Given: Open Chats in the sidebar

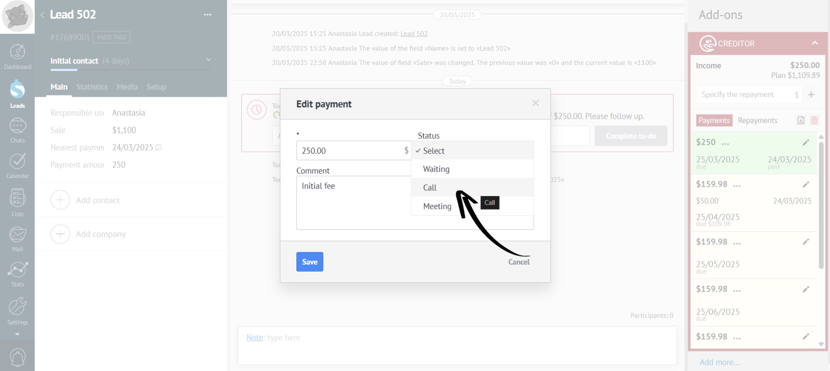Looking at the screenshot, I should point(17,130).
